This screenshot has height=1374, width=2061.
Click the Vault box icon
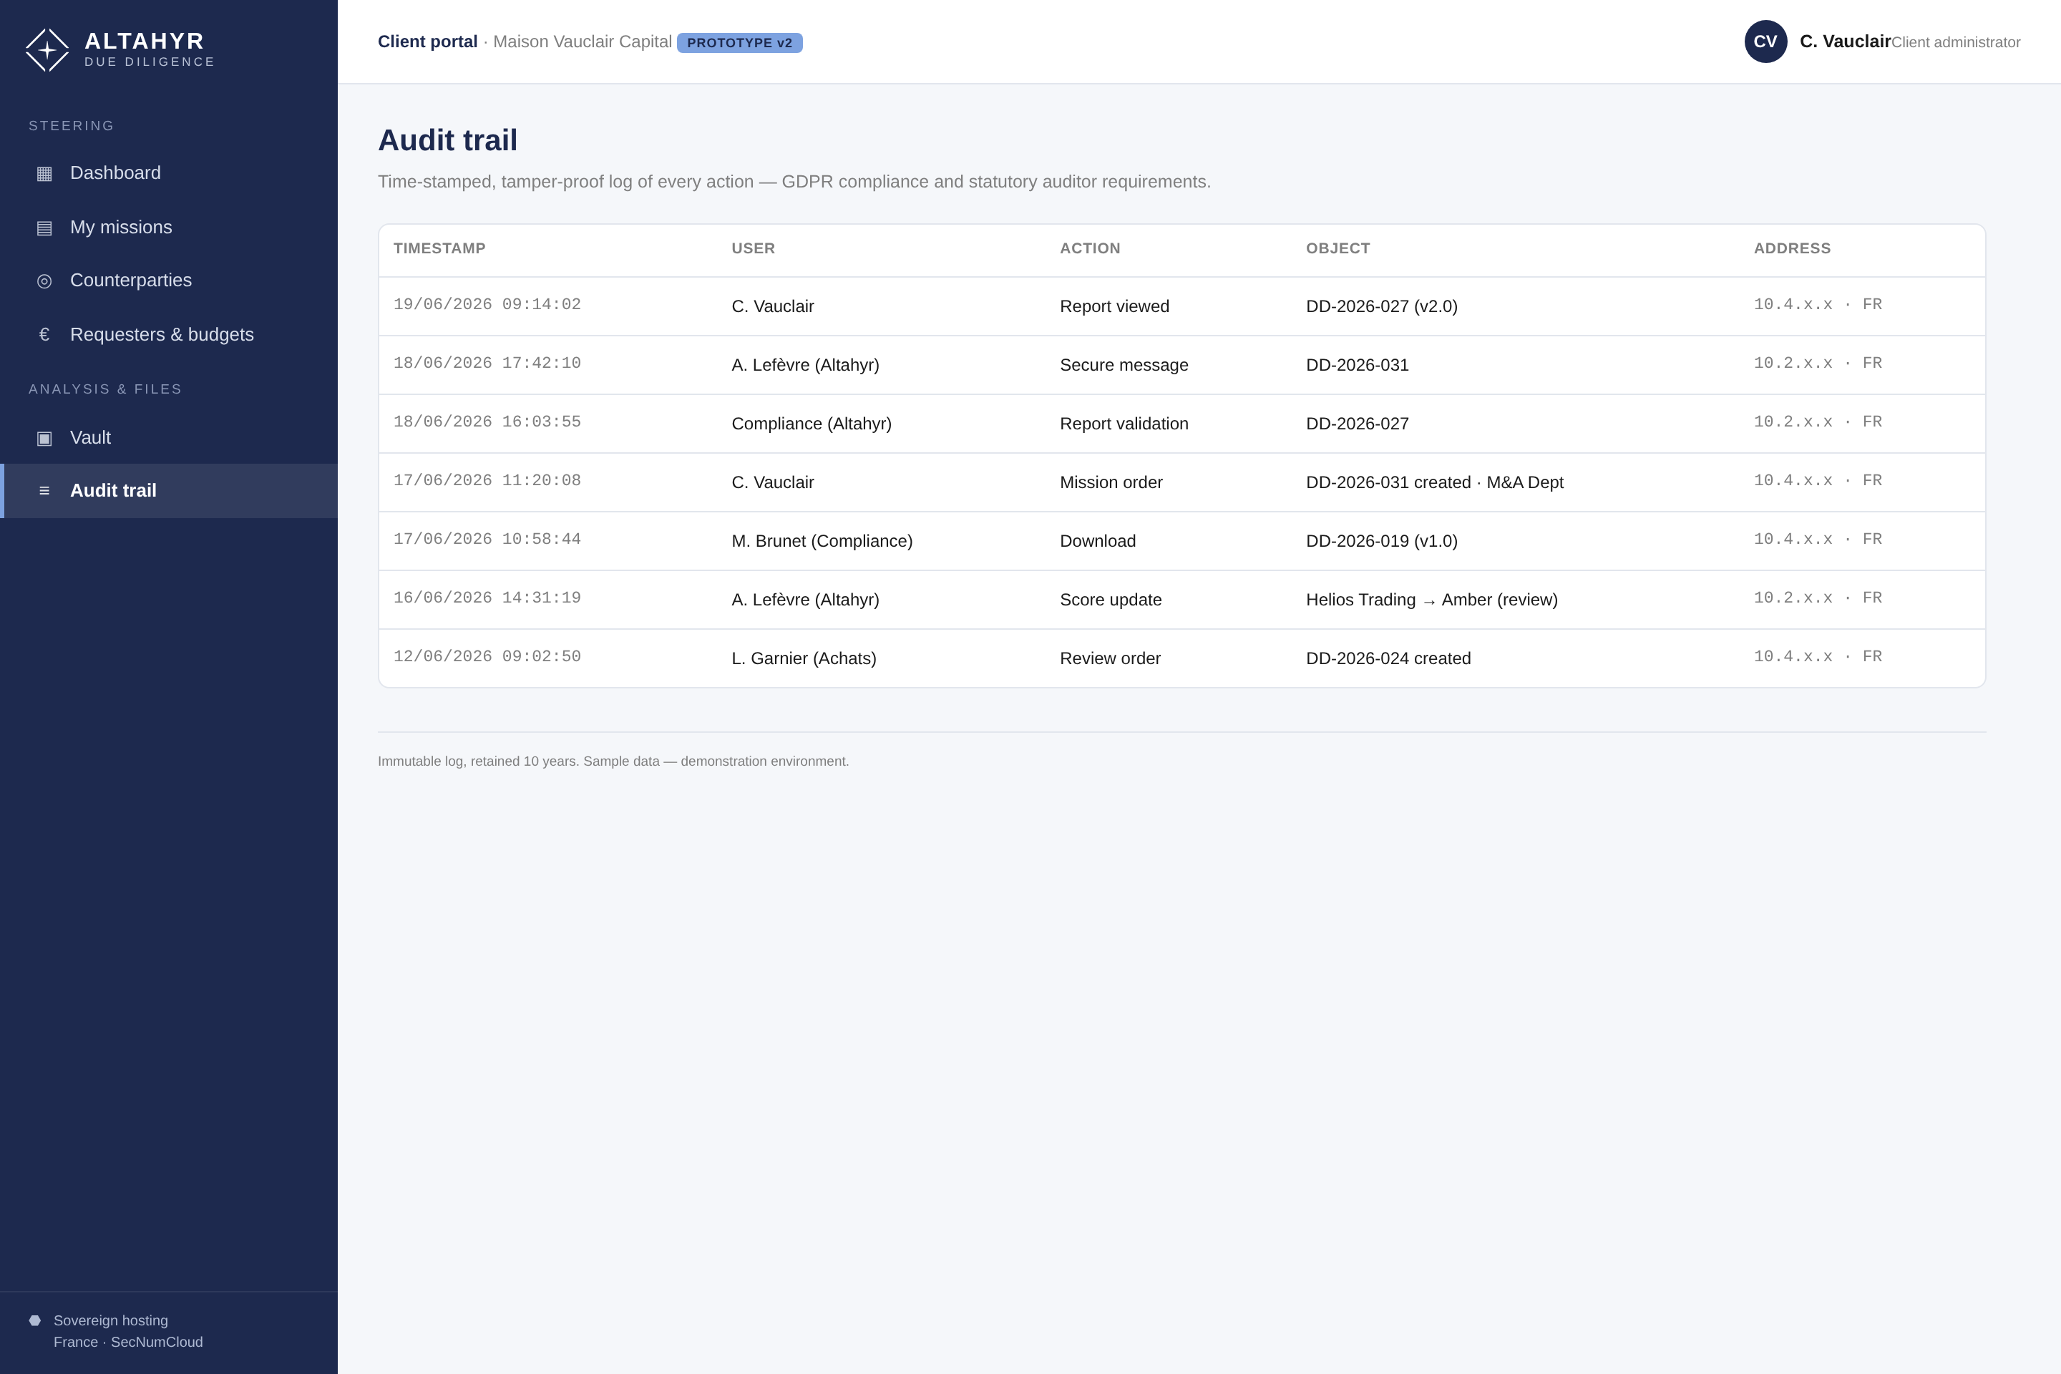pos(44,438)
